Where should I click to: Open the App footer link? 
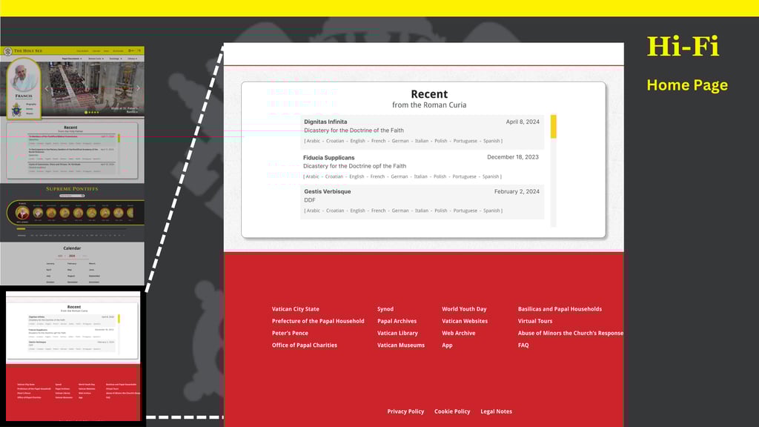(447, 345)
